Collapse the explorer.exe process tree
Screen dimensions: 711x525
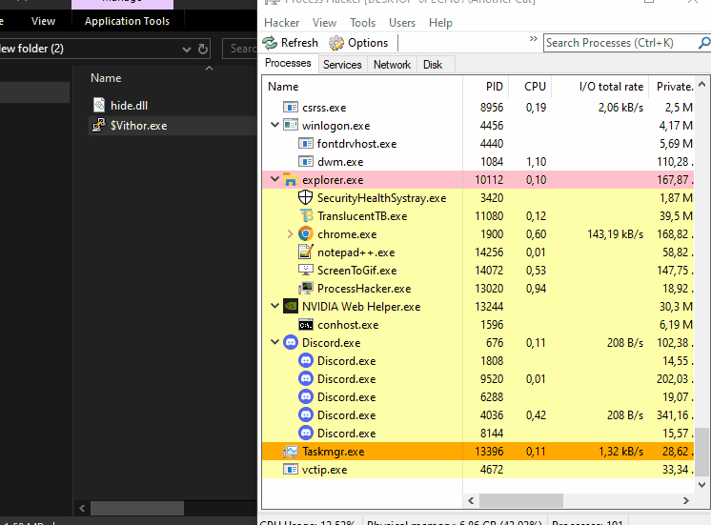(275, 180)
